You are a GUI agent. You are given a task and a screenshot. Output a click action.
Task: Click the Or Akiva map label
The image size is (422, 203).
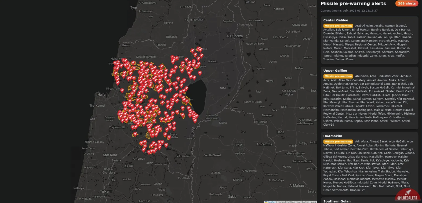[89, 154]
